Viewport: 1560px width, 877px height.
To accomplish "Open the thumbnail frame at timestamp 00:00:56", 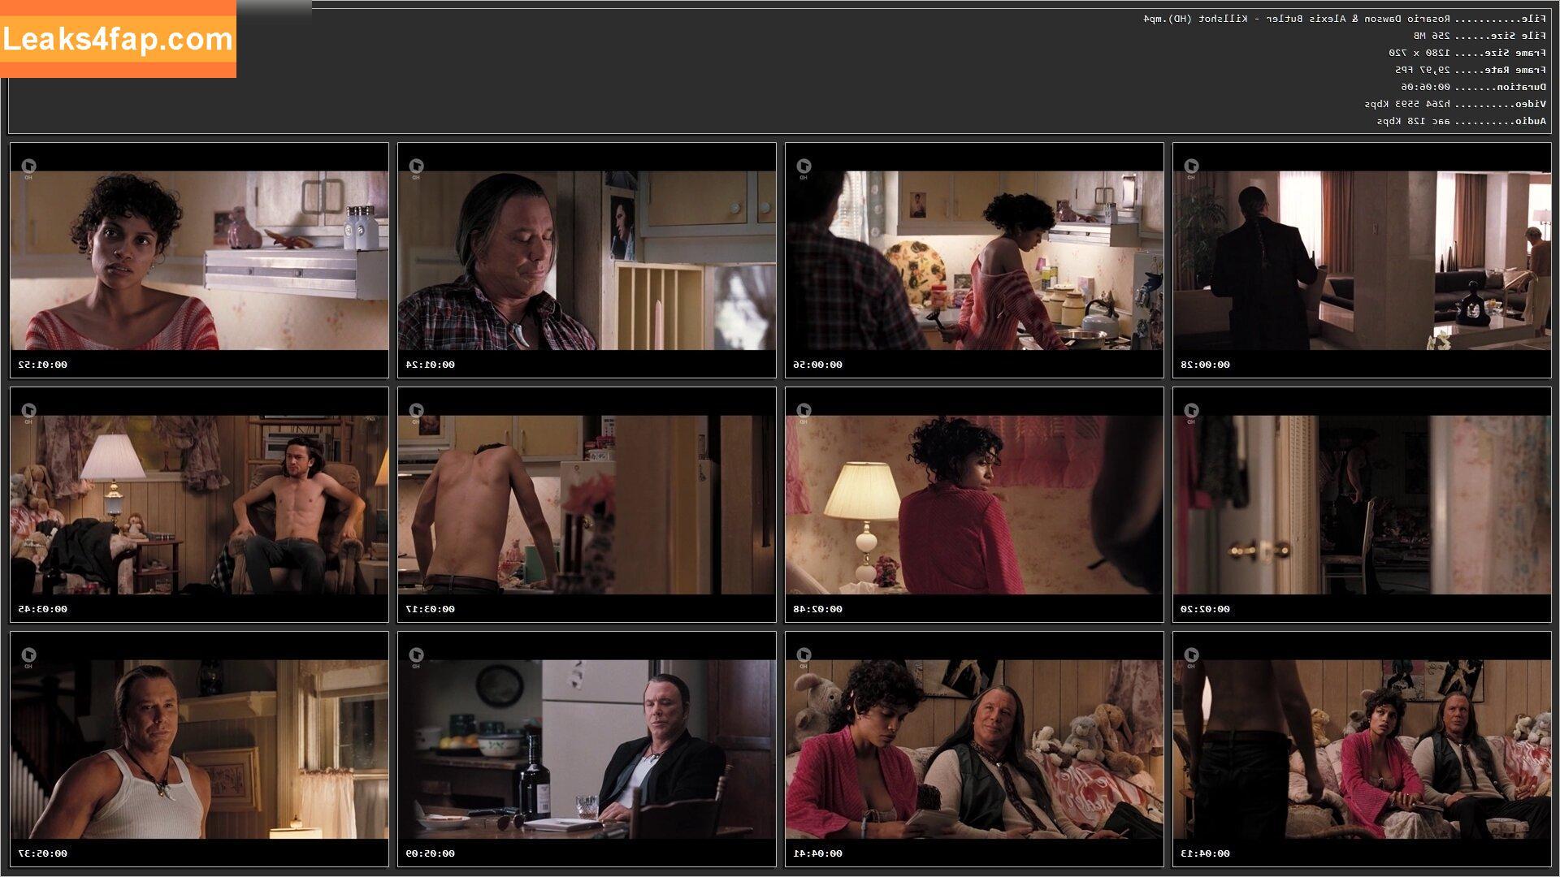I will 974,260.
